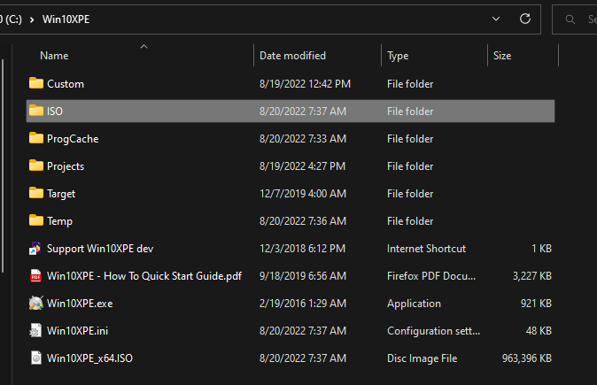Sort files by Size column header
597x385 pixels.
point(502,56)
